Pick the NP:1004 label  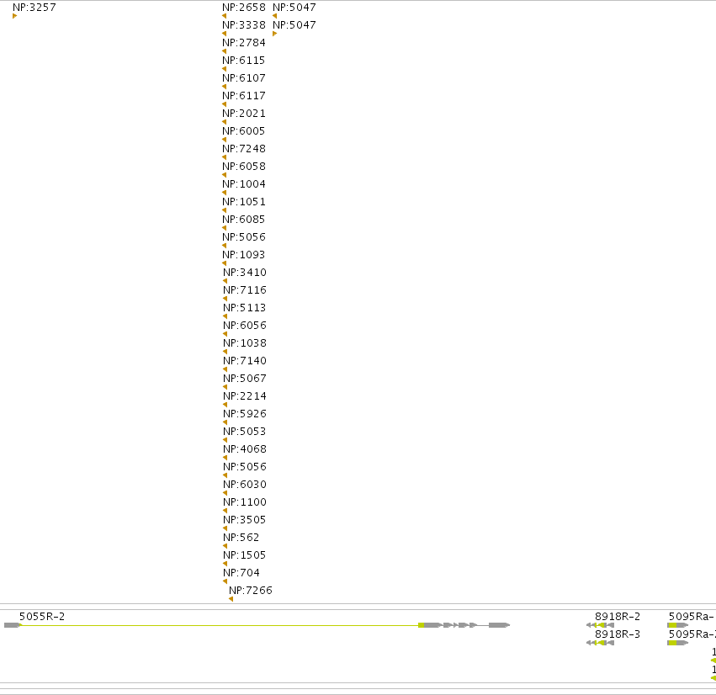click(x=244, y=184)
